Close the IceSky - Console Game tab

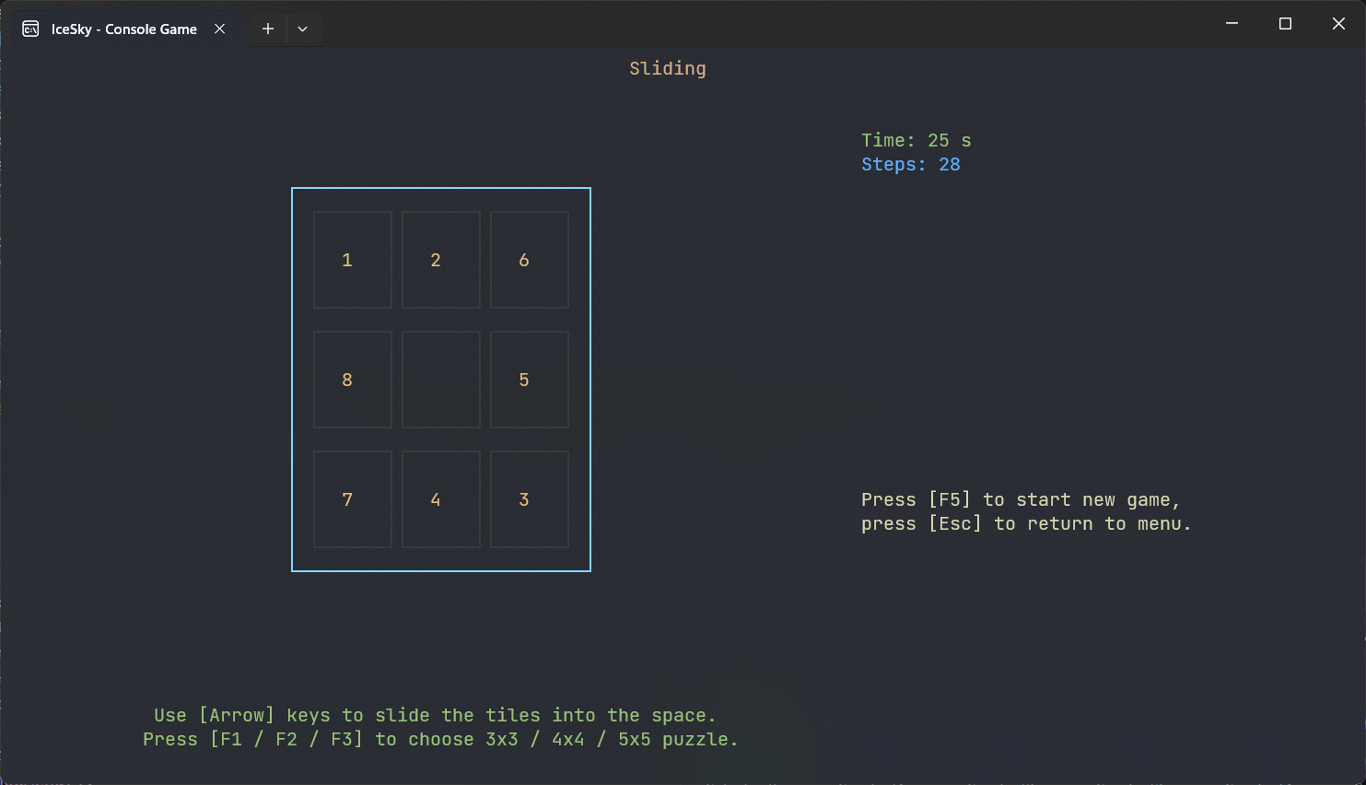[220, 29]
